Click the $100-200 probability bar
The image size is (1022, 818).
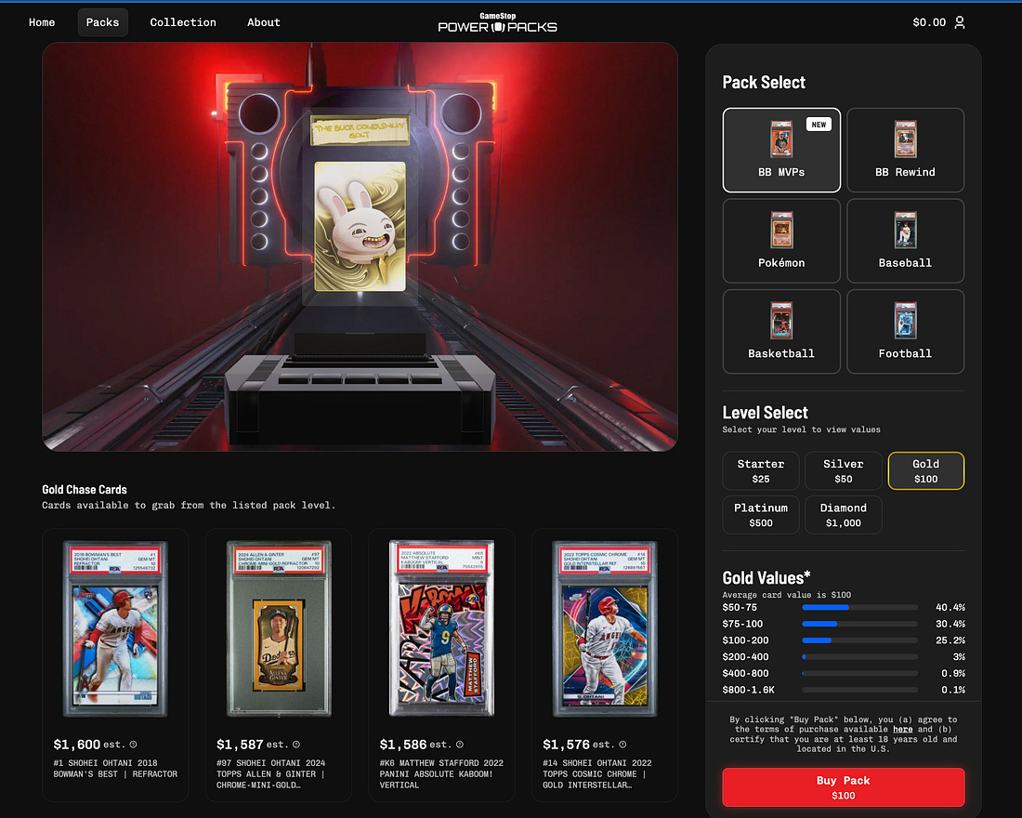(859, 640)
